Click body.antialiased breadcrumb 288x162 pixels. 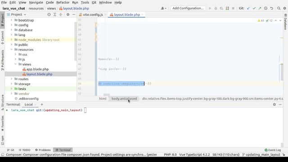click(124, 99)
